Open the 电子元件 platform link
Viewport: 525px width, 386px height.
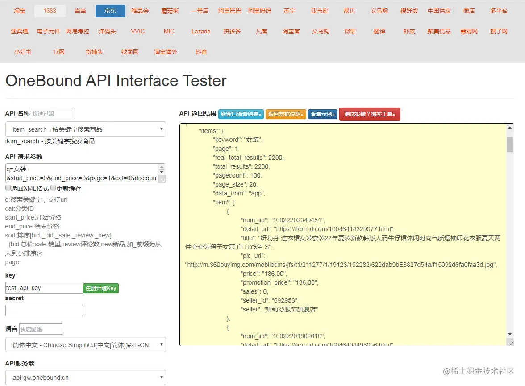point(49,32)
